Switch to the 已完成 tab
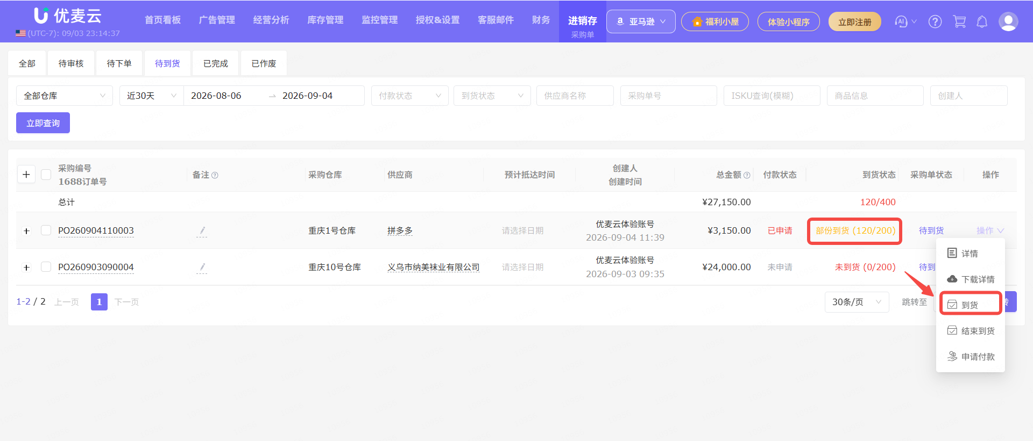Screen dimensions: 1033x441 [x=216, y=63]
